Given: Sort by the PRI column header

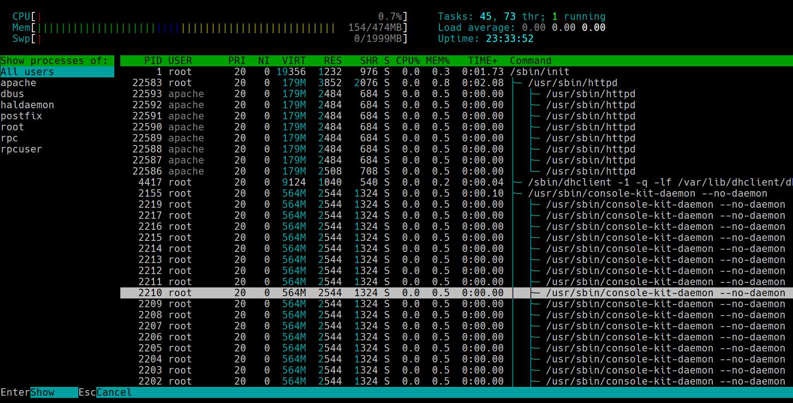Looking at the screenshot, I should coord(237,61).
